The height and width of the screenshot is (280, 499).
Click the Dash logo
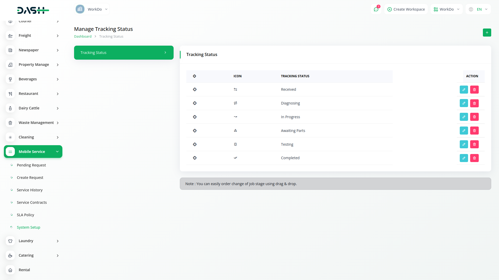coord(33,10)
